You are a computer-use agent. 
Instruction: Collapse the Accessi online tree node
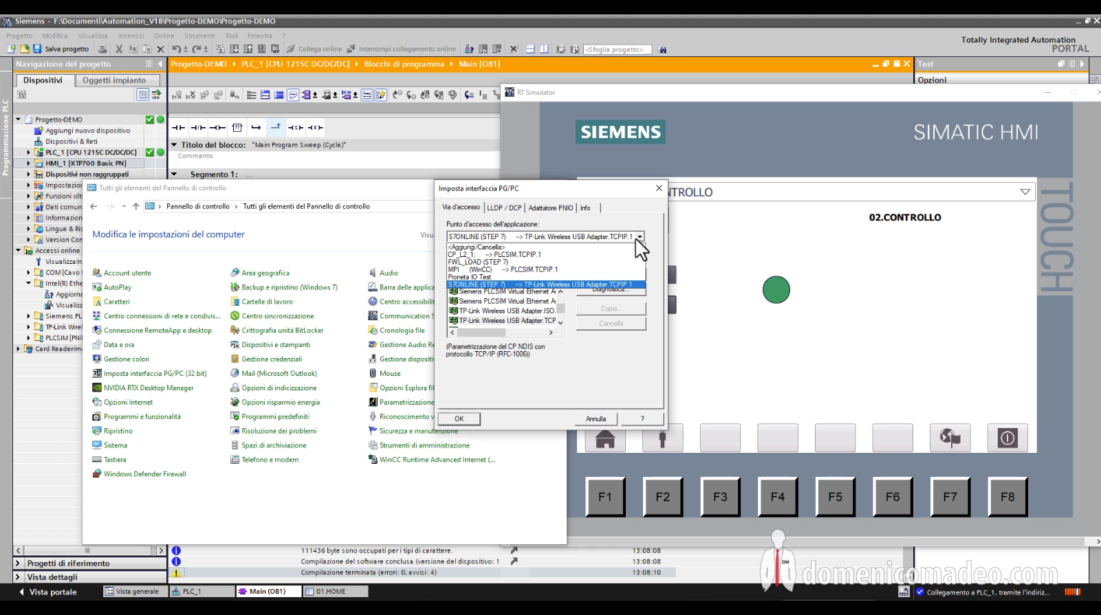(19, 251)
